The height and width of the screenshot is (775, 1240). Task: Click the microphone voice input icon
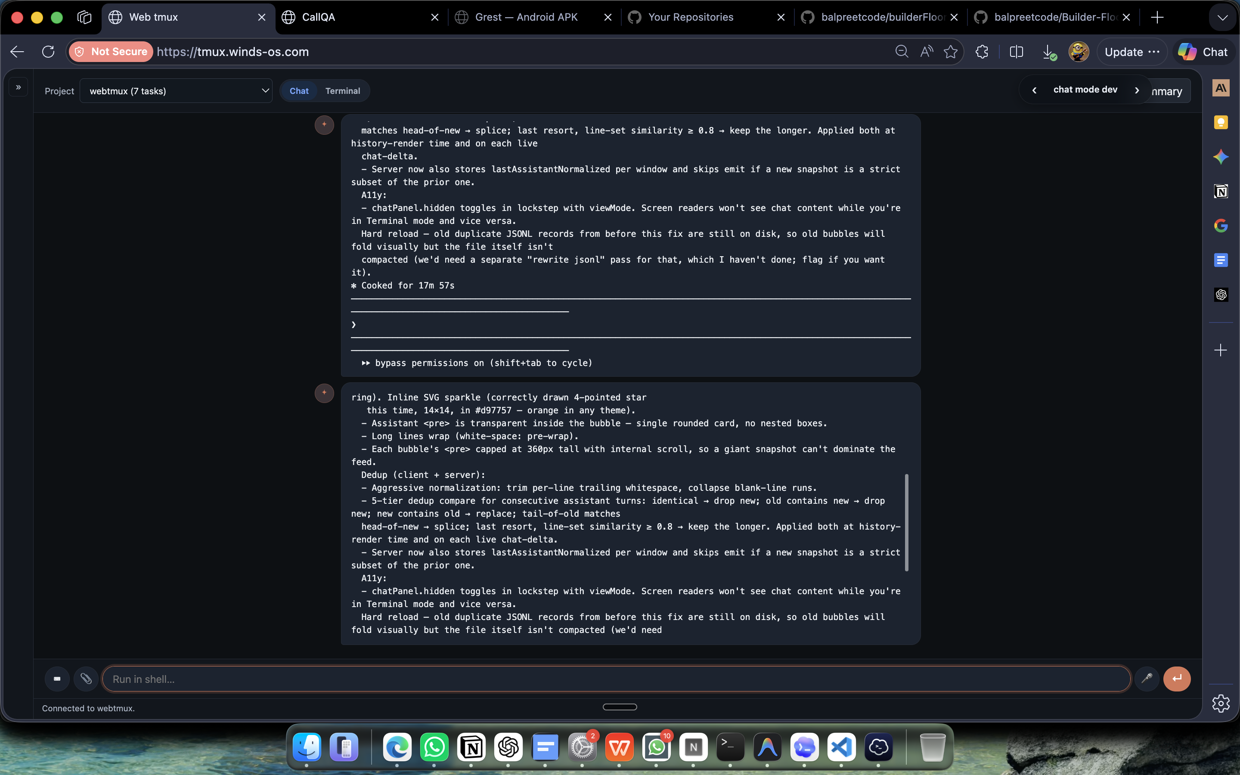click(1147, 679)
